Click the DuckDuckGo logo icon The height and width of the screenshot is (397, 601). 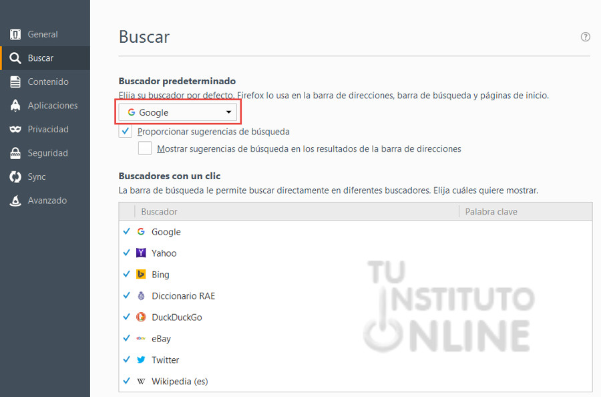click(141, 317)
